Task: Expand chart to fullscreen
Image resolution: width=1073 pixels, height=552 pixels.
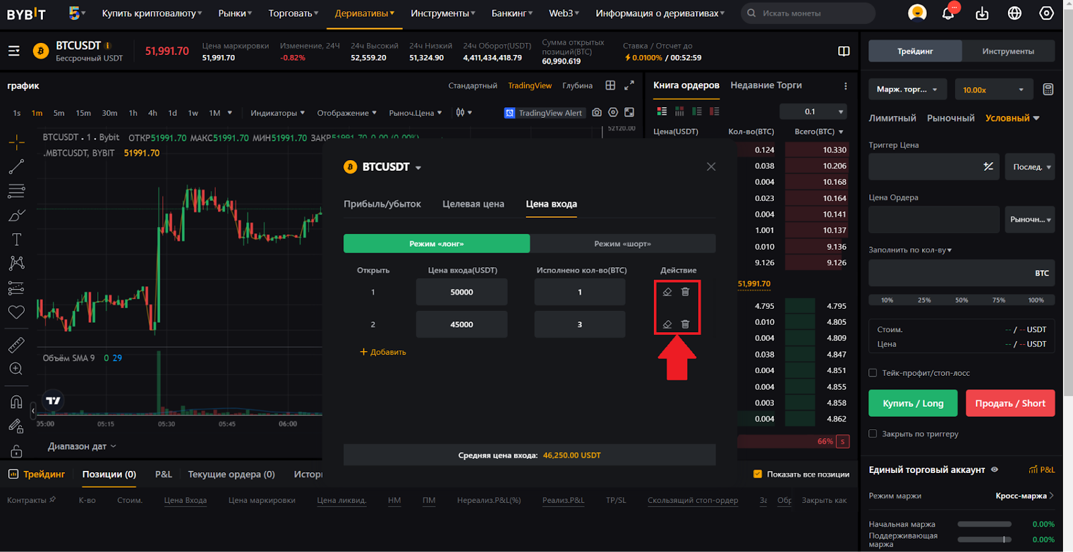Action: pos(629,86)
